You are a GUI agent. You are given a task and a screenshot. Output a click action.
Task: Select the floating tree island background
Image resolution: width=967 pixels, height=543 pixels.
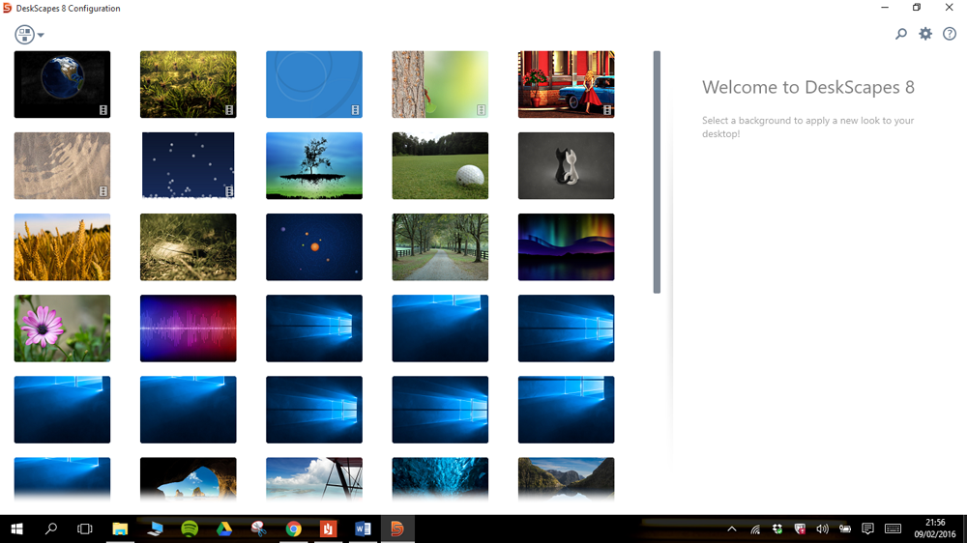(314, 165)
